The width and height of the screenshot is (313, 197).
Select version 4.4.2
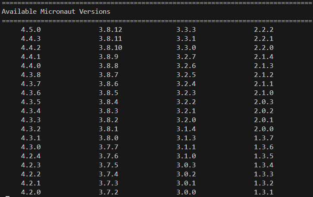[31, 48]
